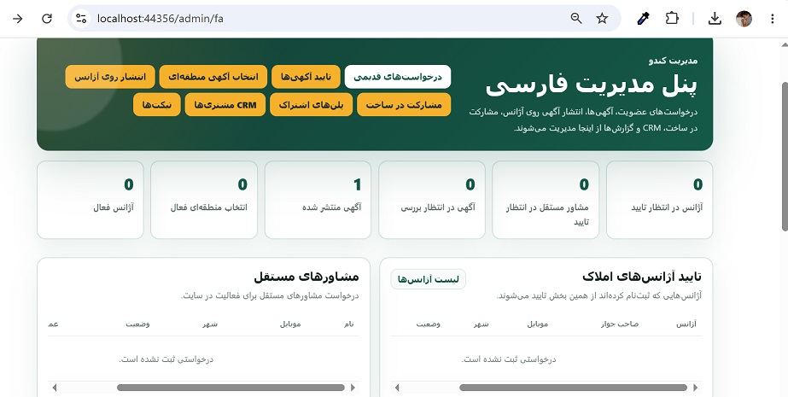Reload the page with the refresh icon

(47, 19)
